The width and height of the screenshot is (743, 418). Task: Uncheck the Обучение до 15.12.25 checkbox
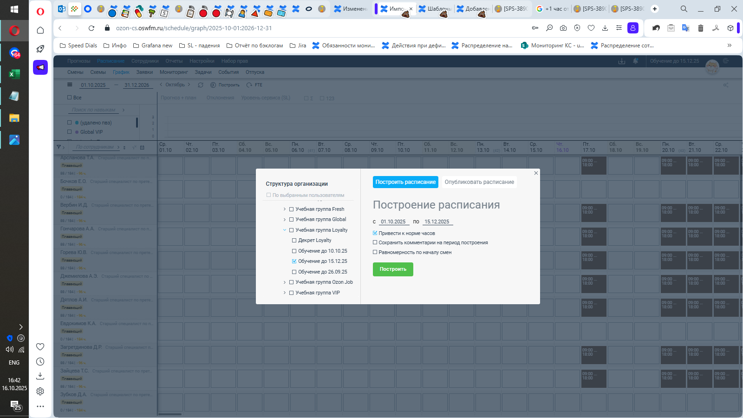294,261
